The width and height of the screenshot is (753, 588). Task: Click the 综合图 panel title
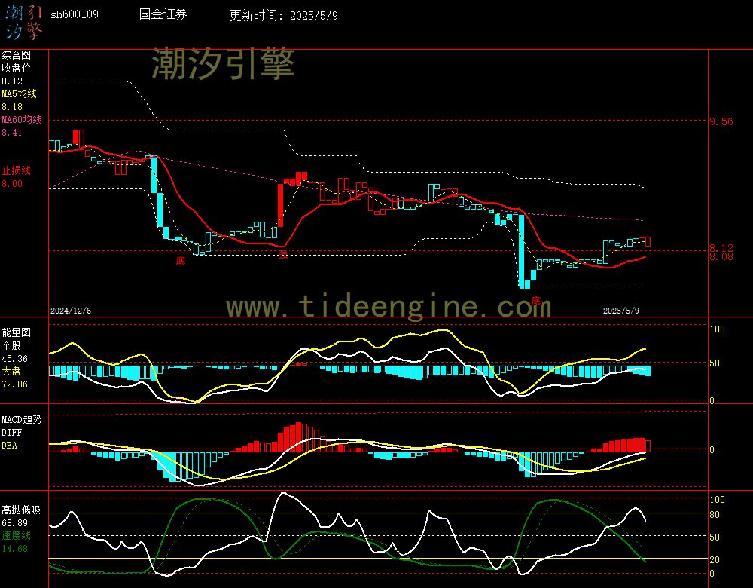pos(17,55)
